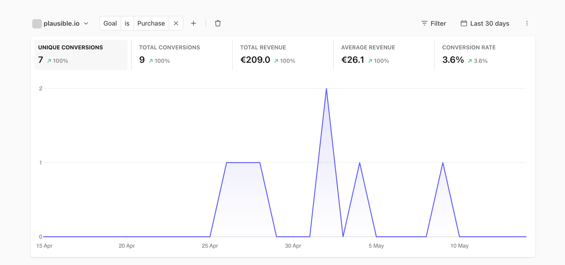Click the 20 Apr axis label
Viewport: 565px width, 265px height.
[x=126, y=246]
